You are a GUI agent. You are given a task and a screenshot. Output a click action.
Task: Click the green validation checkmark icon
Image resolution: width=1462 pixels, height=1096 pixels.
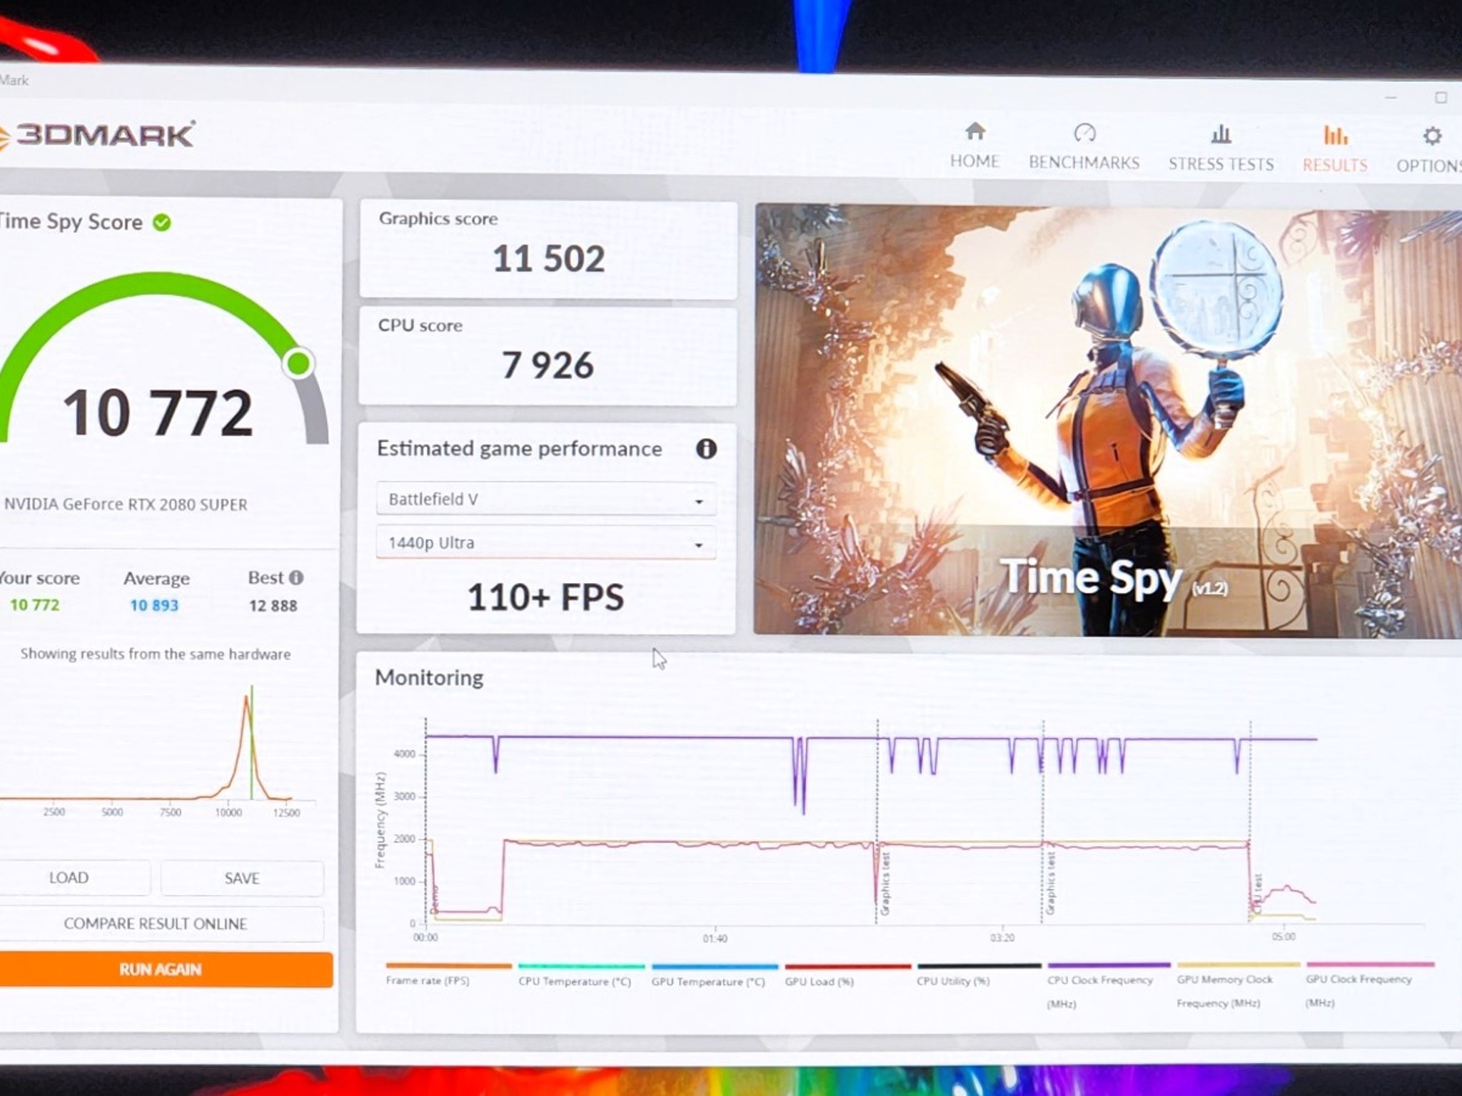tap(162, 223)
